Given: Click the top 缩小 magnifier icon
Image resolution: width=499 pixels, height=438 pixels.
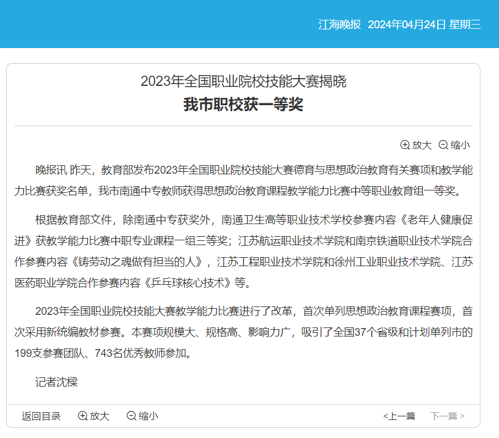Looking at the screenshot, I should 443,145.
